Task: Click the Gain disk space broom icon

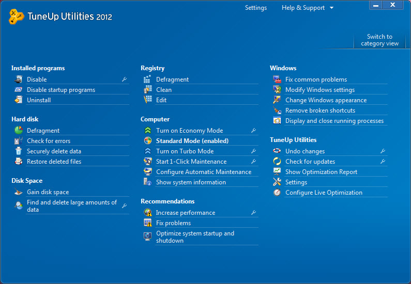Action: 18,192
